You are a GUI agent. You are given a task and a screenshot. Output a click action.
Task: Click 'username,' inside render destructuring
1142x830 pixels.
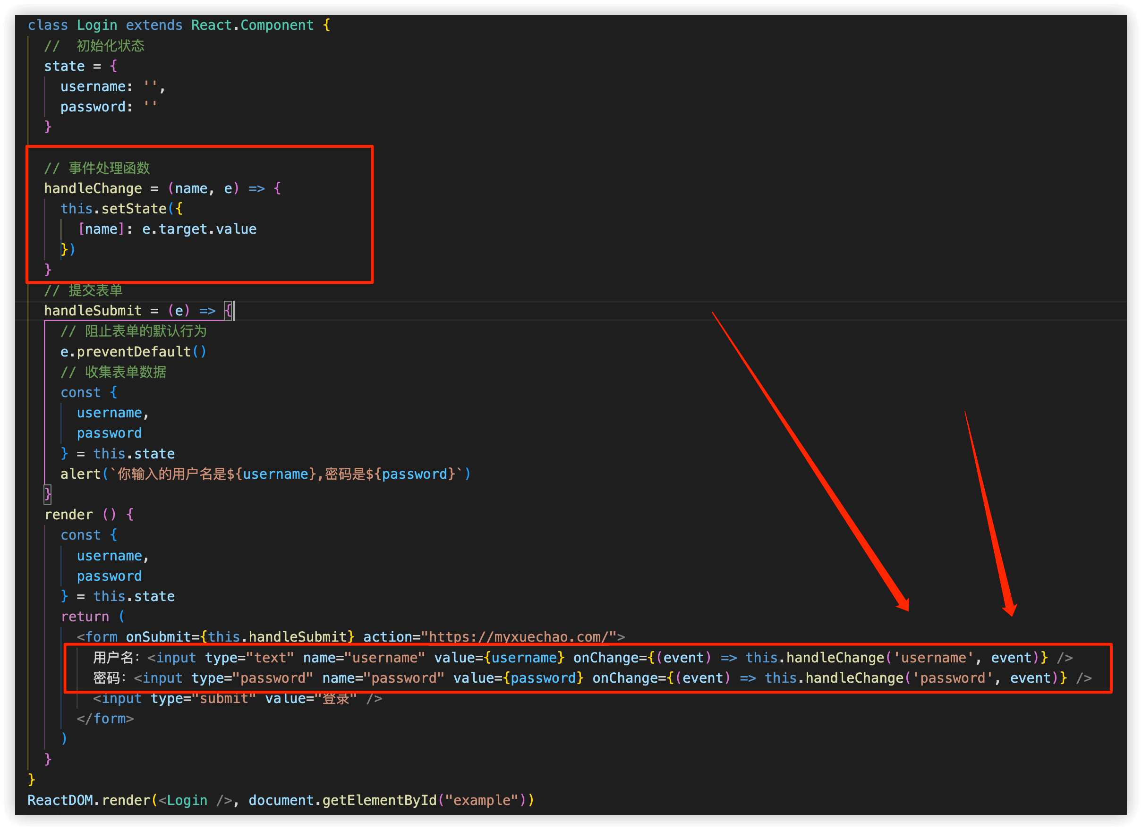pos(113,556)
